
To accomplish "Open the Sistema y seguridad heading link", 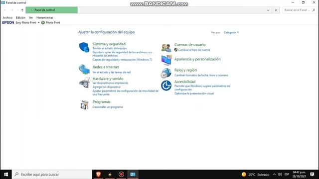I will pyautogui.click(x=109, y=44).
